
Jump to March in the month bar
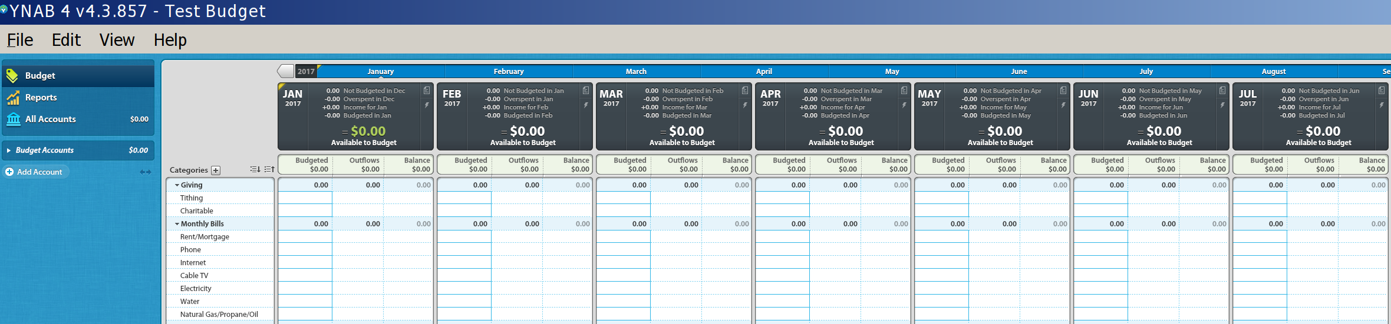click(x=637, y=71)
